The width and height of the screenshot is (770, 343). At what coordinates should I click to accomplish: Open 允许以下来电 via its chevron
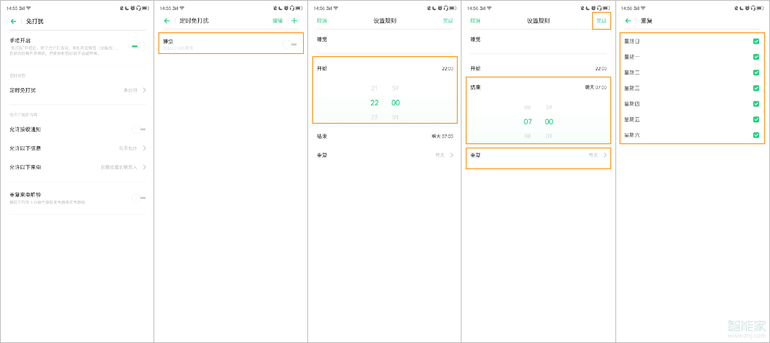145,167
